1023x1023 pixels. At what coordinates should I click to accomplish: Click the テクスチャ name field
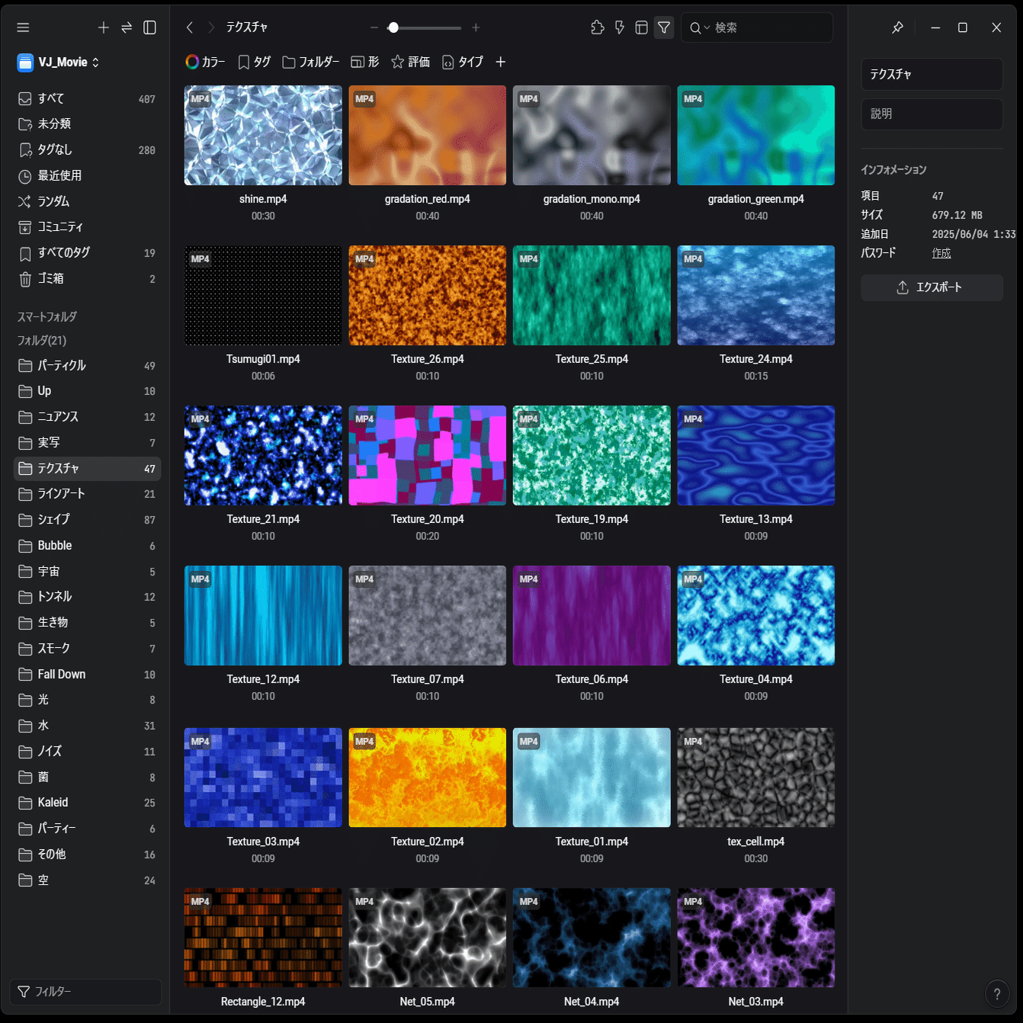coord(932,74)
